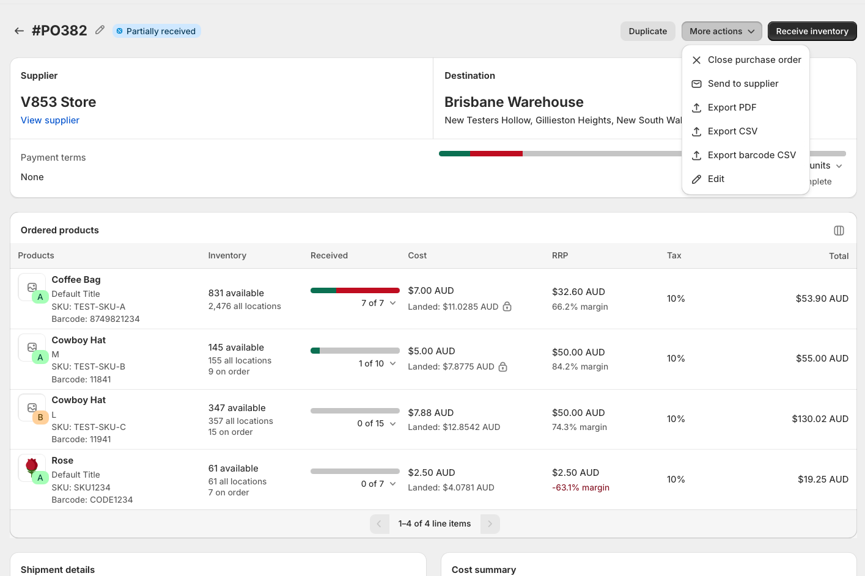
Task: Edit PO382 name with pencil icon
Action: tap(100, 30)
